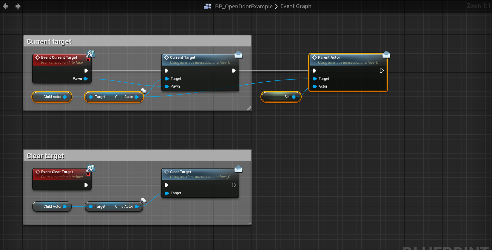Select the Self reference node
This screenshot has height=250, width=492.
click(x=280, y=97)
